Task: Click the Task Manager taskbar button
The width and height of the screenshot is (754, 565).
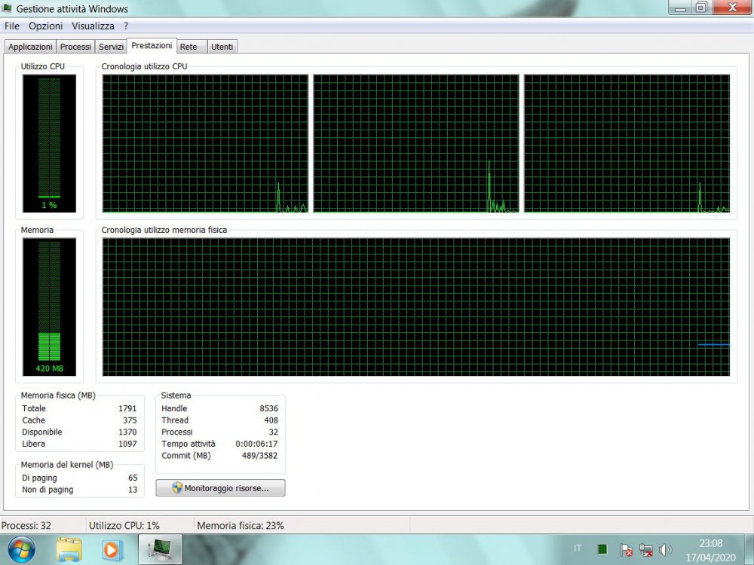Action: click(160, 549)
